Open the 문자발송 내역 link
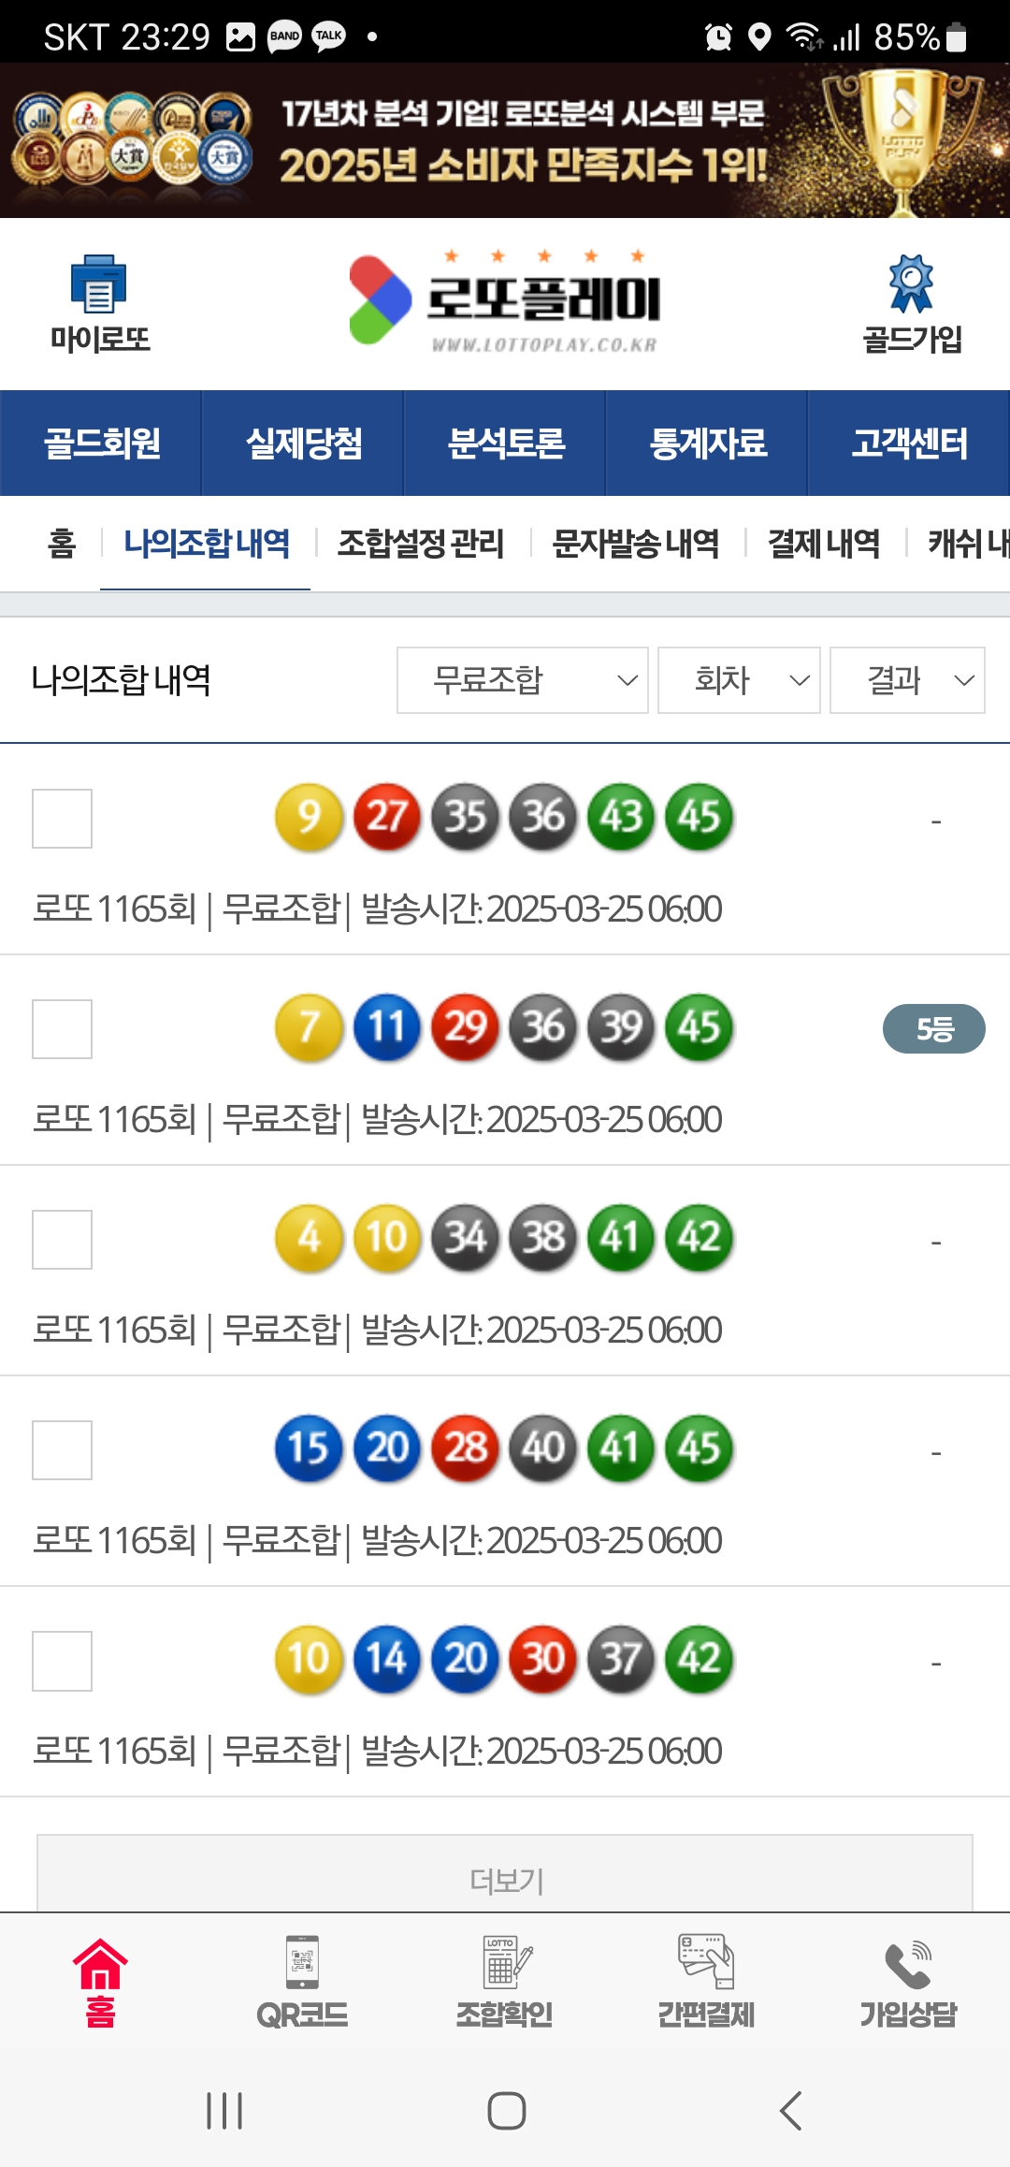The width and height of the screenshot is (1010, 2167). tap(636, 544)
